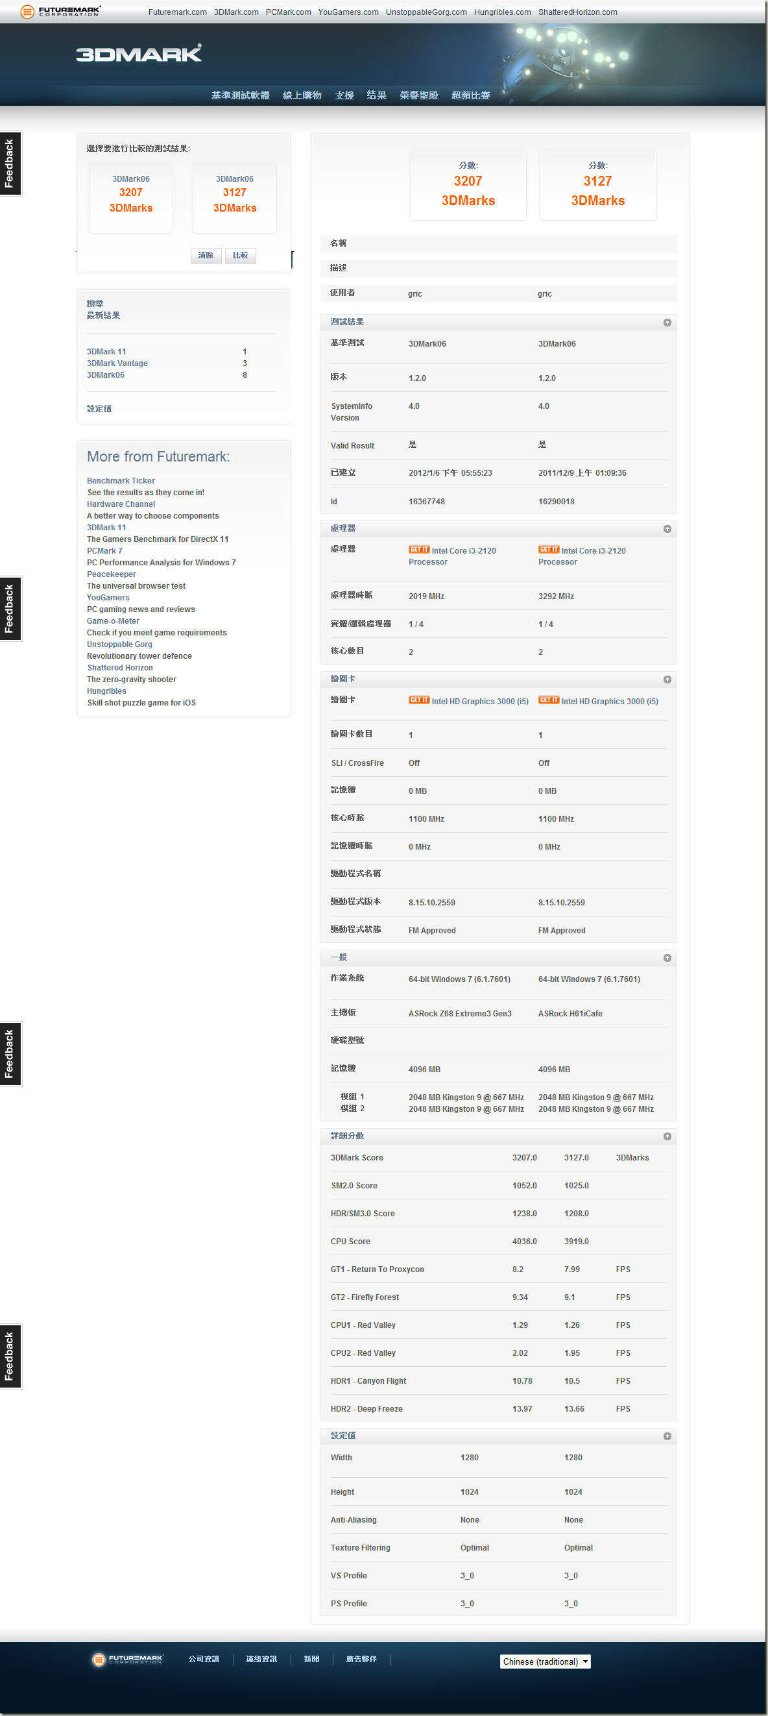Open first Intel Core i3-2120 Processor link

tap(453, 556)
